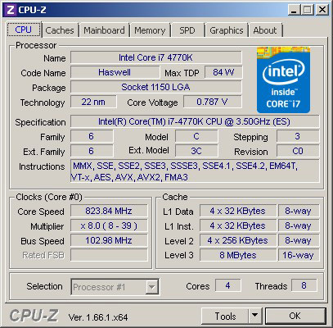Show the Graphics tab
This screenshot has height=328, width=333.
click(227, 30)
